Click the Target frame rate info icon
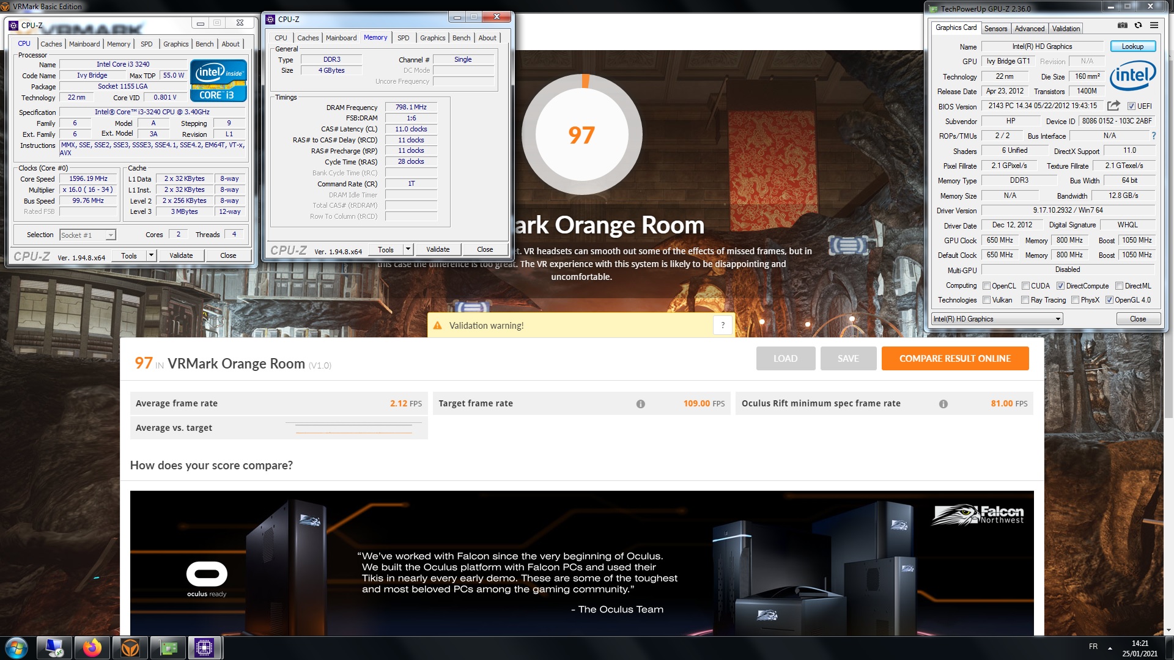Viewport: 1174px width, 660px height. click(x=640, y=404)
